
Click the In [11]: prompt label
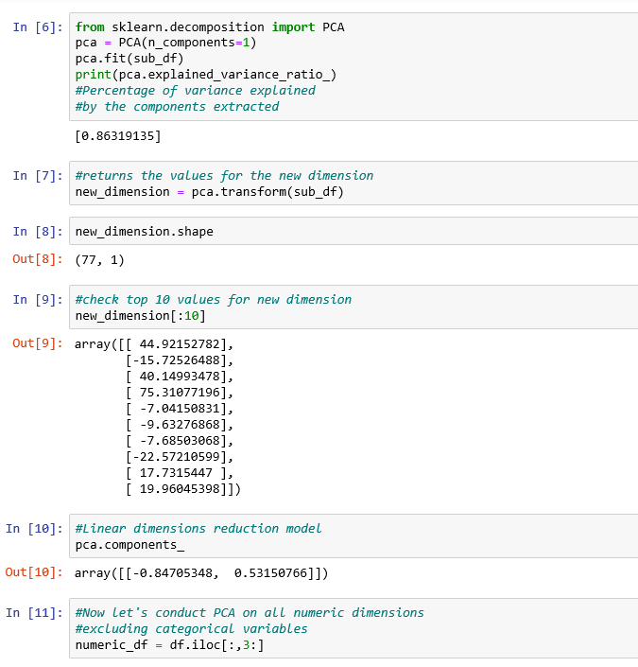point(34,613)
